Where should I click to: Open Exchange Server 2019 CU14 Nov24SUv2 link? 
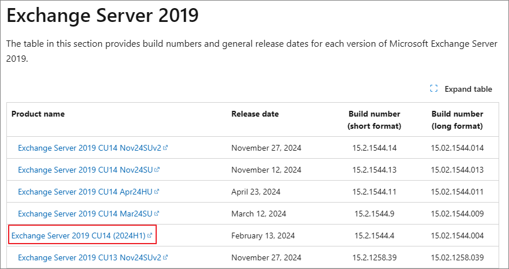93,148
